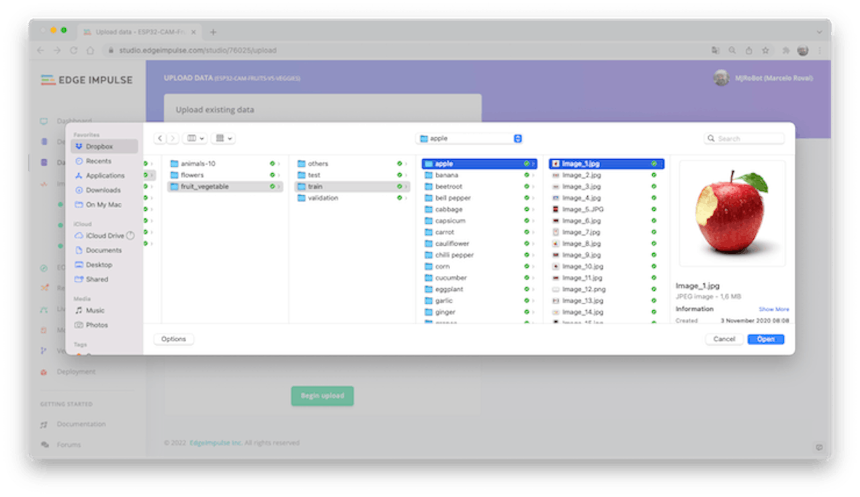Click the Edge Impulse logo
860x497 pixels.
pos(87,80)
